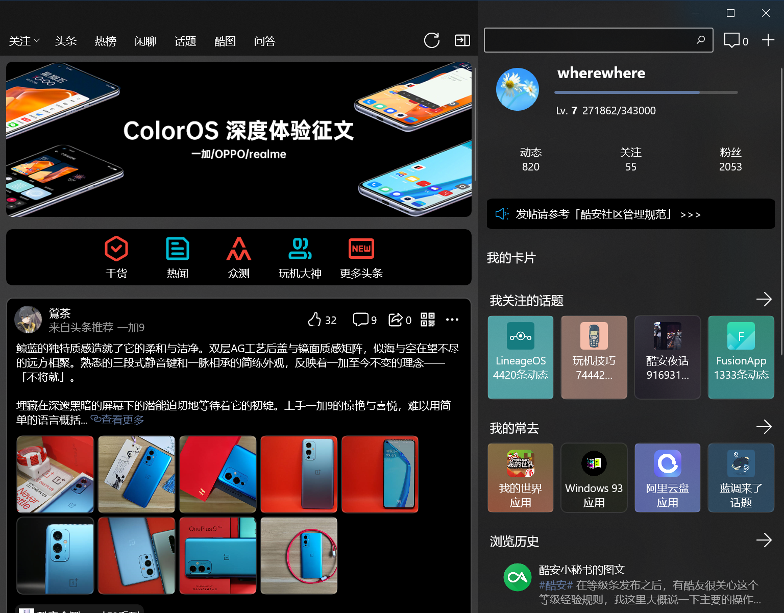
Task: Open the 我的世界 app card
Action: pyautogui.click(x=521, y=478)
